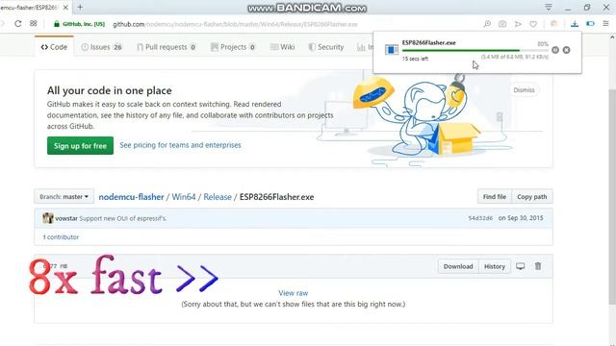The width and height of the screenshot is (616, 346).
Task: Click the open in desktop monitor icon
Action: 520,266
